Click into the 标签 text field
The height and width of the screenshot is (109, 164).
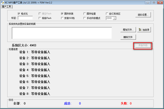[x=25, y=18]
